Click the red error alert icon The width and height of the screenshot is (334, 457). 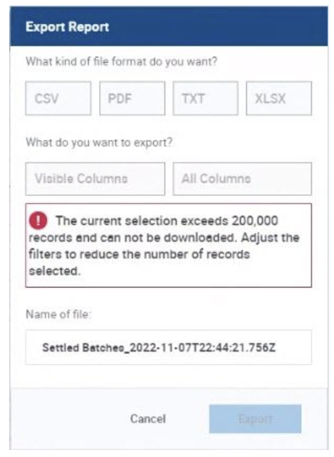pyautogui.click(x=42, y=220)
